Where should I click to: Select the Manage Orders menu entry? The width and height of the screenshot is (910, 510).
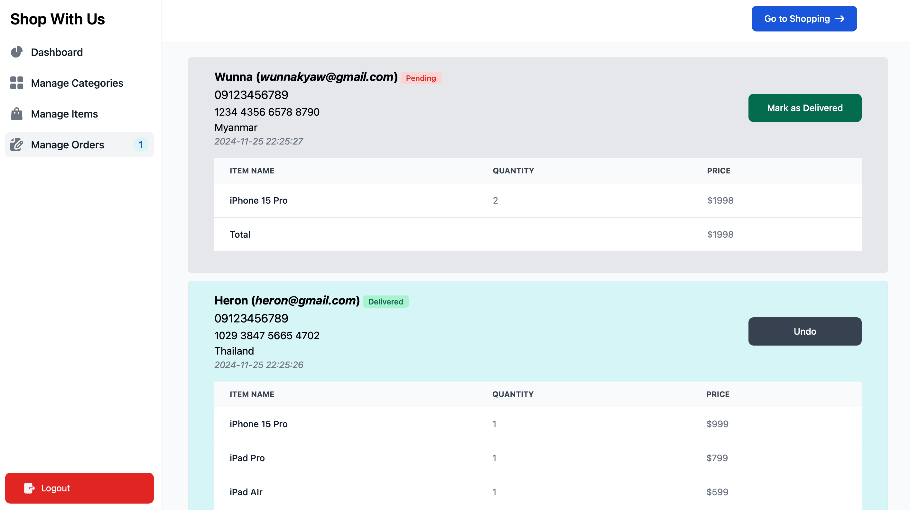(68, 145)
